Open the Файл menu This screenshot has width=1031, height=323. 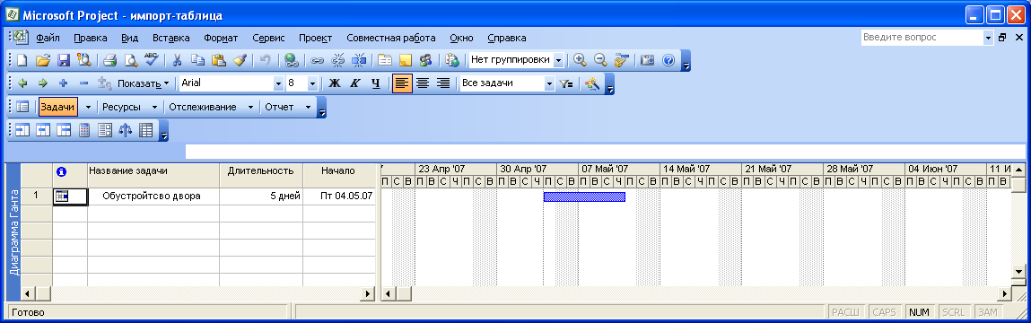click(x=48, y=39)
